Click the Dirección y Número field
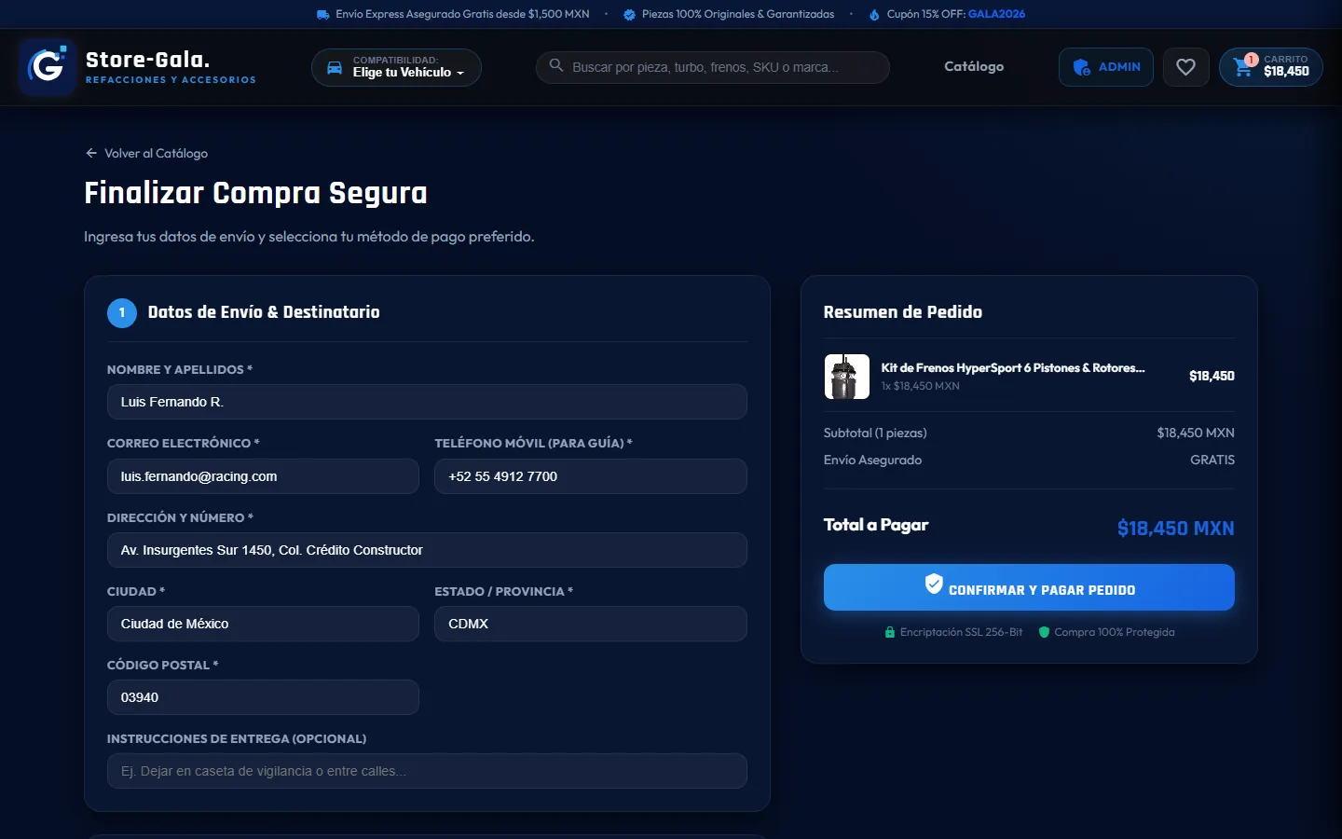The height and width of the screenshot is (839, 1342). pyautogui.click(x=427, y=550)
